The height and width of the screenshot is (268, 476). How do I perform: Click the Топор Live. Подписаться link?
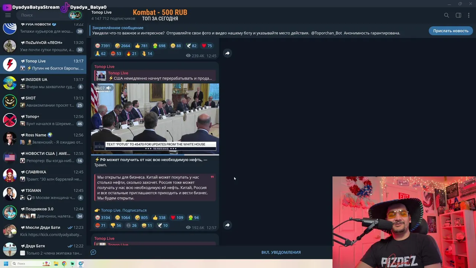click(x=124, y=210)
